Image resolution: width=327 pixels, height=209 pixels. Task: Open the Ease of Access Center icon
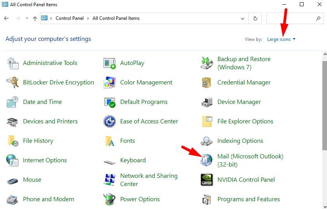pyautogui.click(x=110, y=121)
